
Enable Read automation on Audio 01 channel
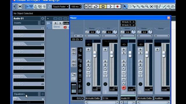124,61
